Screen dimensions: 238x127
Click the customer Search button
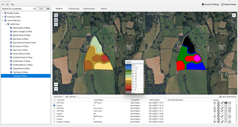tap(41, 9)
